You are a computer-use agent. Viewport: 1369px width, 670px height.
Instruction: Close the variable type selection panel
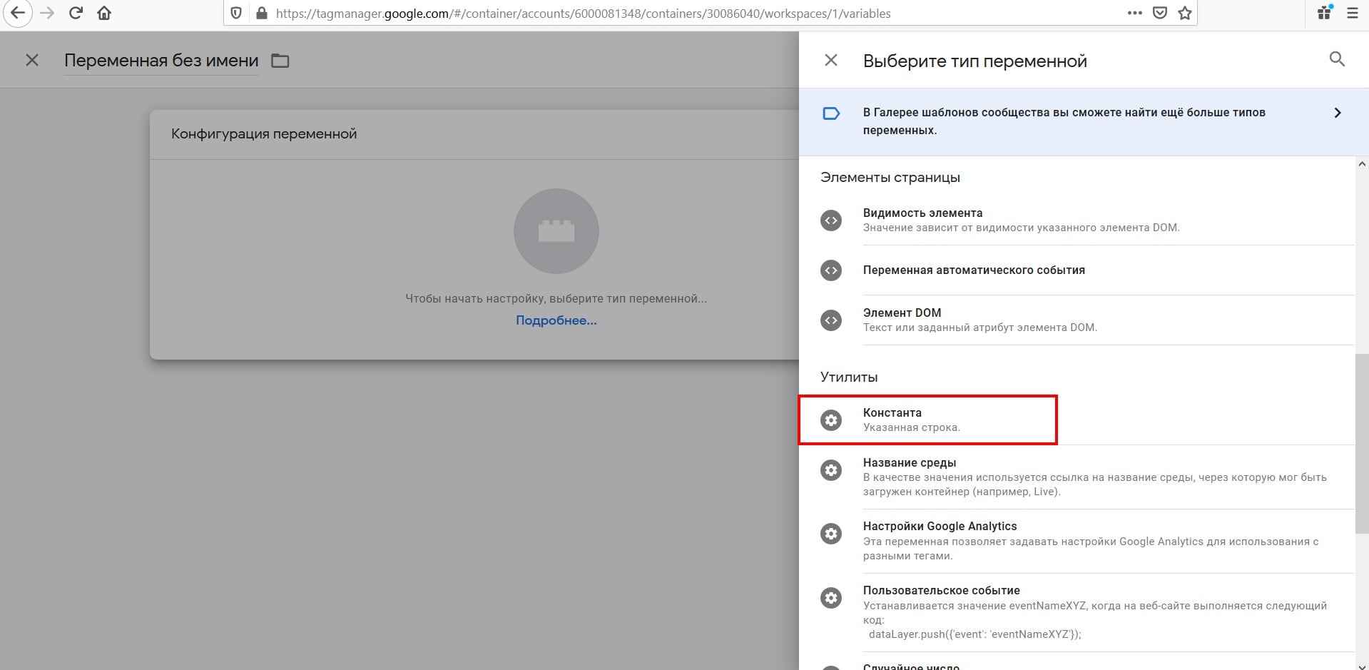[x=831, y=61]
